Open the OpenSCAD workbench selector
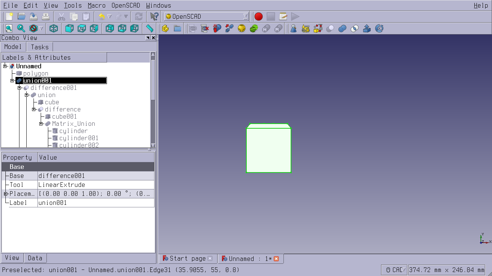The width and height of the screenshot is (492, 276). click(205, 16)
